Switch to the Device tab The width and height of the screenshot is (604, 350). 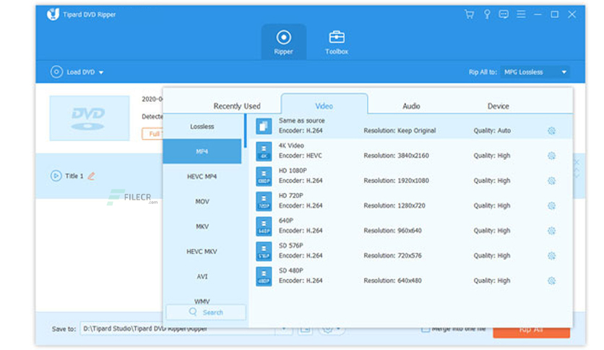click(x=498, y=106)
